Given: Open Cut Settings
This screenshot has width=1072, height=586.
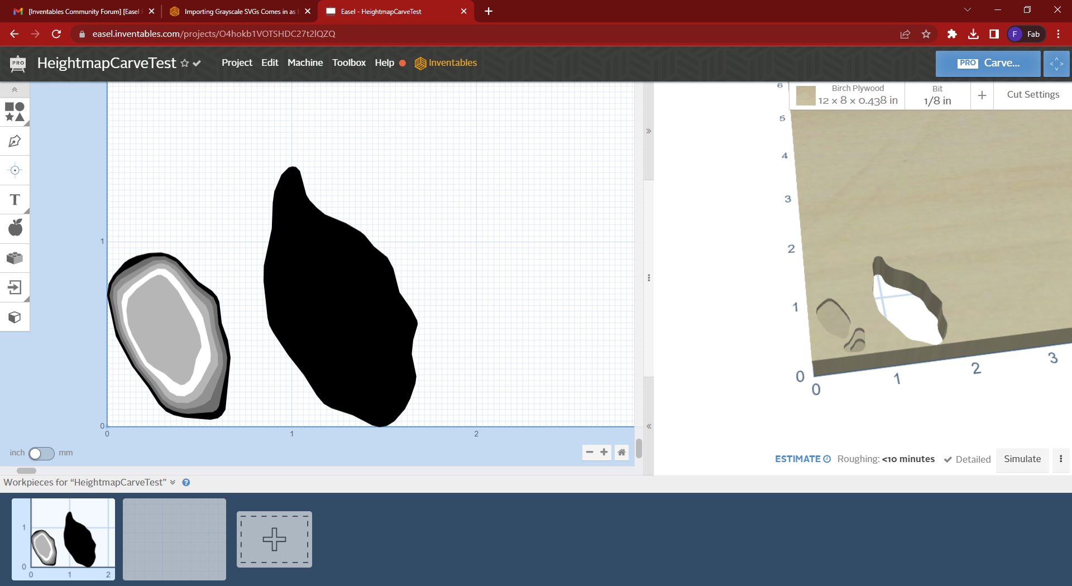Looking at the screenshot, I should [1032, 94].
